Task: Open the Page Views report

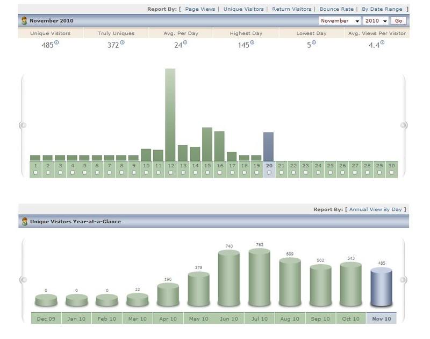Action: pyautogui.click(x=200, y=9)
